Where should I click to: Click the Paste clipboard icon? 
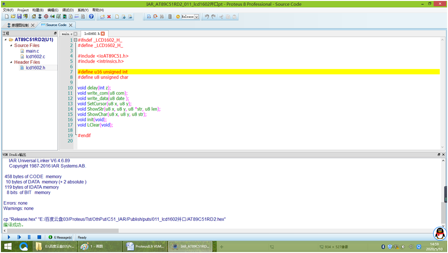(235, 17)
